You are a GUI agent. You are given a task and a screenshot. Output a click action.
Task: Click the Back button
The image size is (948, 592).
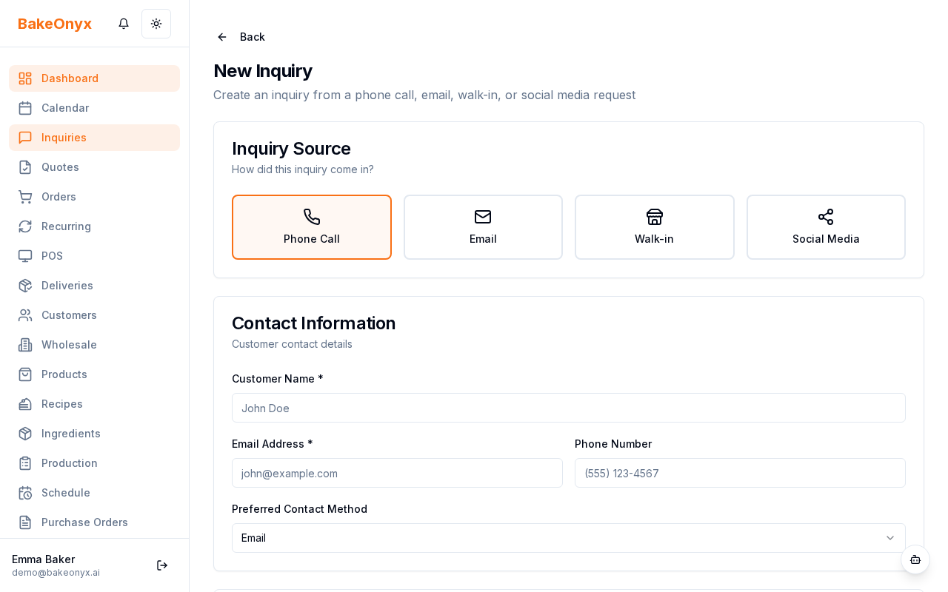240,36
